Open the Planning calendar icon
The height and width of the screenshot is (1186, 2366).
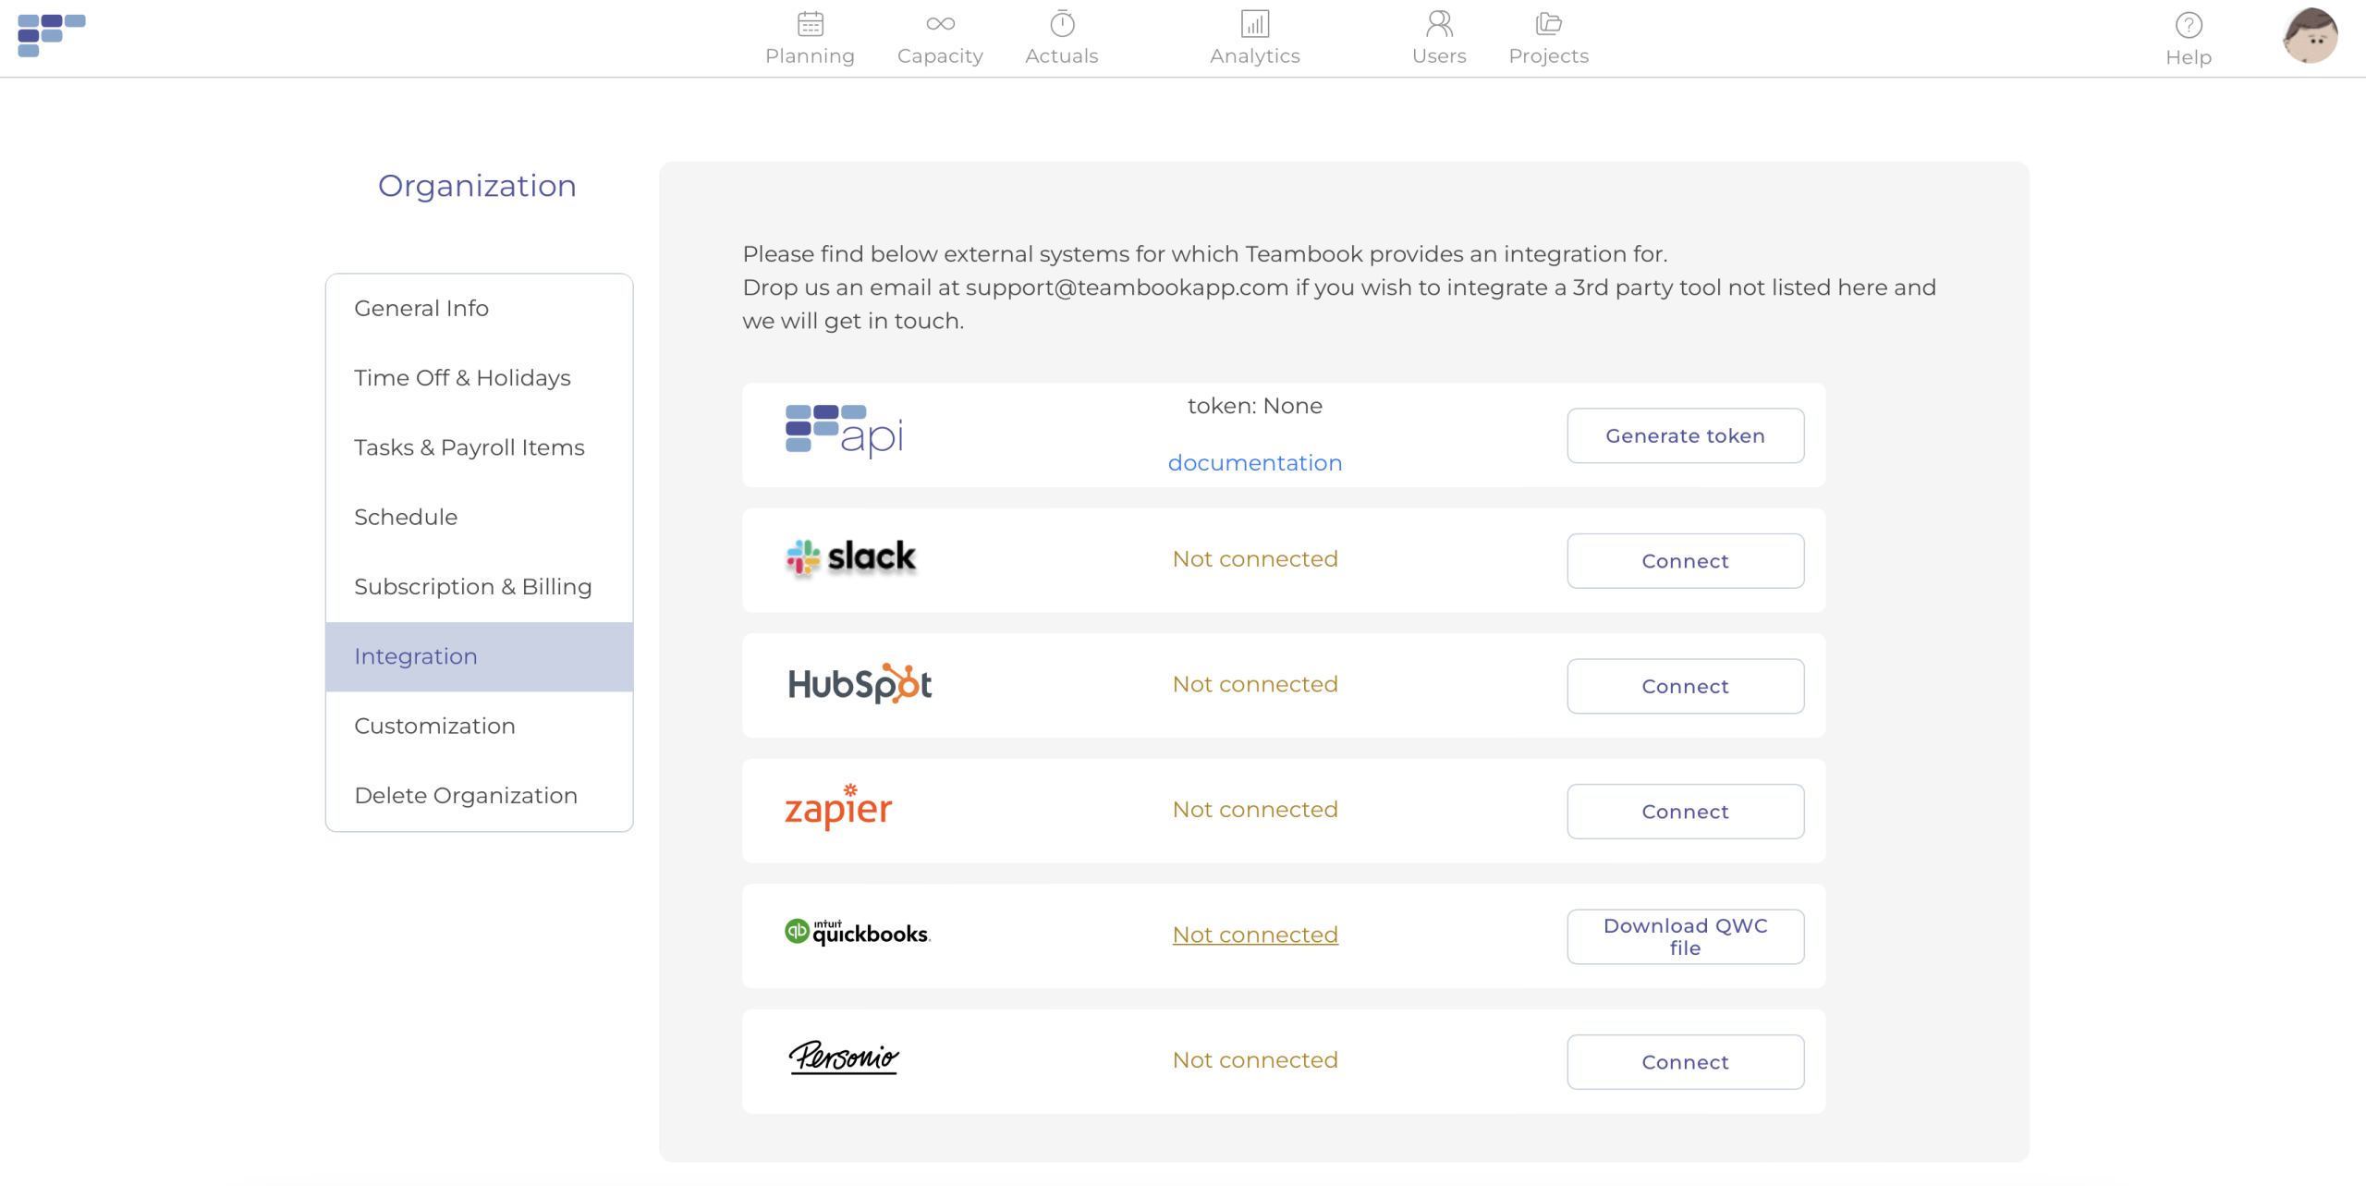(810, 24)
